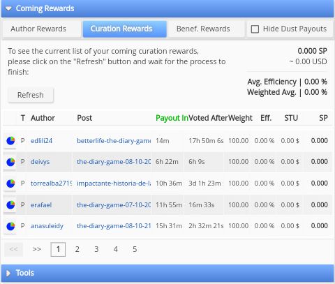The image size is (335, 284).
Task: Open pie chart icon for anasuleidy row
Action: [10, 226]
